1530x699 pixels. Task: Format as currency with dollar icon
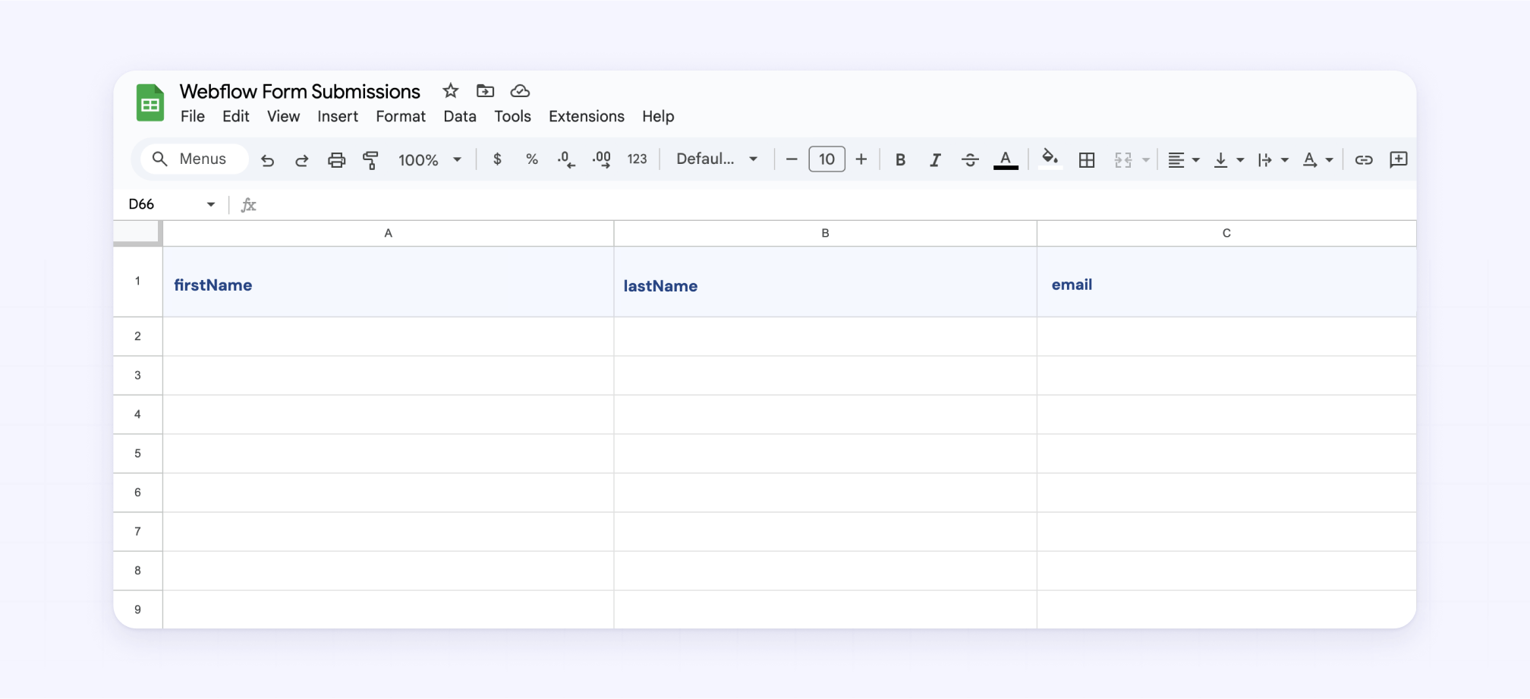pyautogui.click(x=497, y=159)
